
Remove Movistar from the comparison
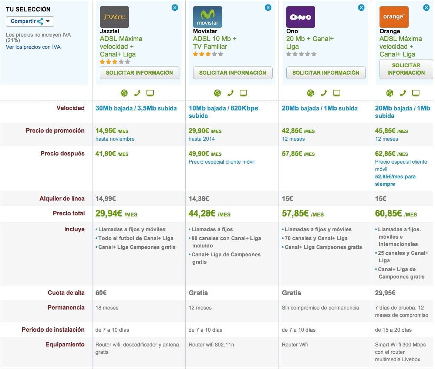point(268,7)
